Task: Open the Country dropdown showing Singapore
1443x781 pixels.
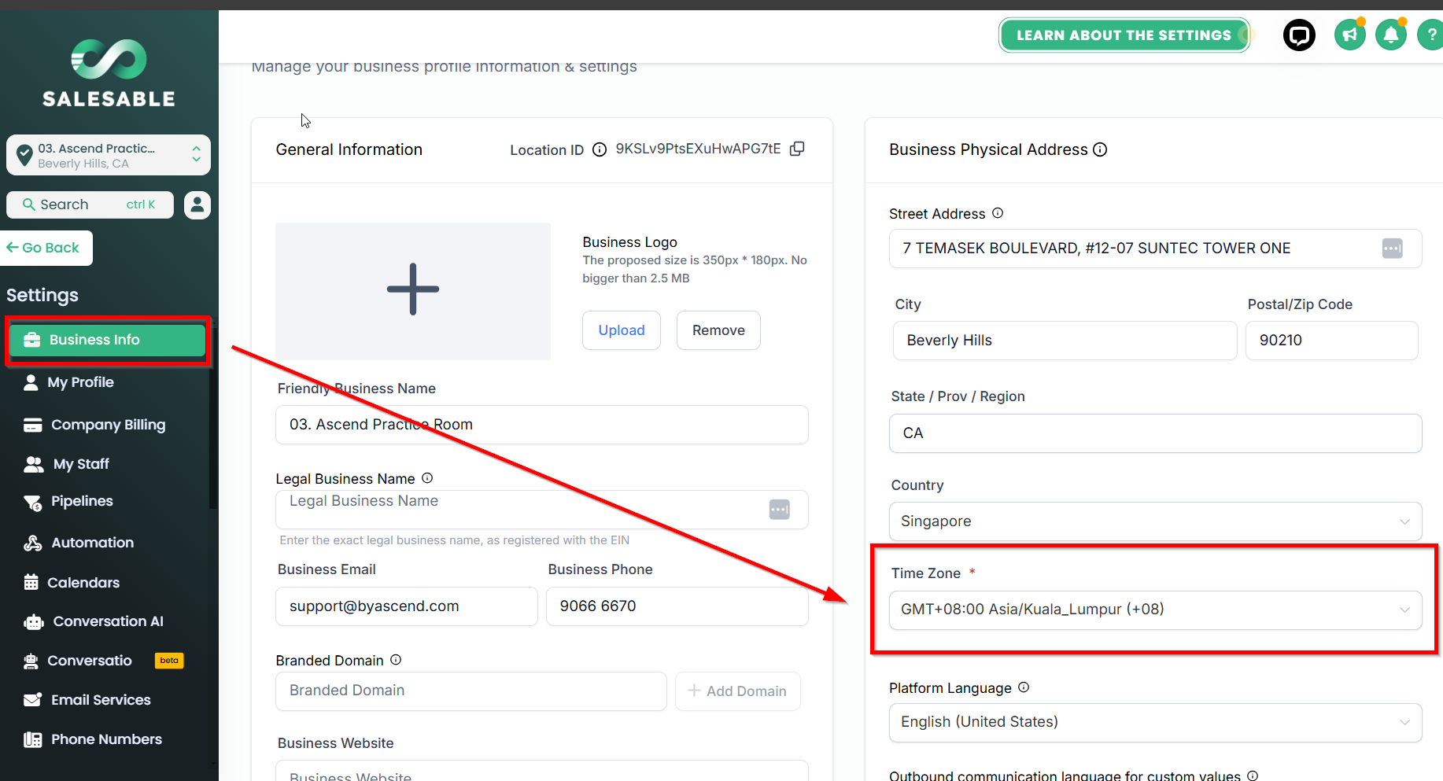Action: pos(1156,521)
